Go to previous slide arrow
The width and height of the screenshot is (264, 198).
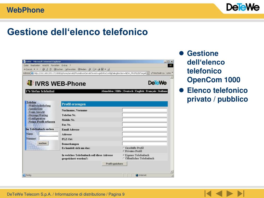[x=219, y=193]
